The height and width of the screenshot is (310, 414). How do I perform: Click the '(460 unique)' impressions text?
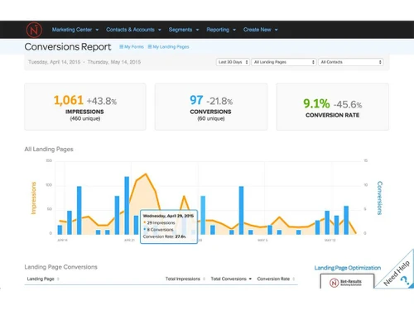[x=85, y=118]
